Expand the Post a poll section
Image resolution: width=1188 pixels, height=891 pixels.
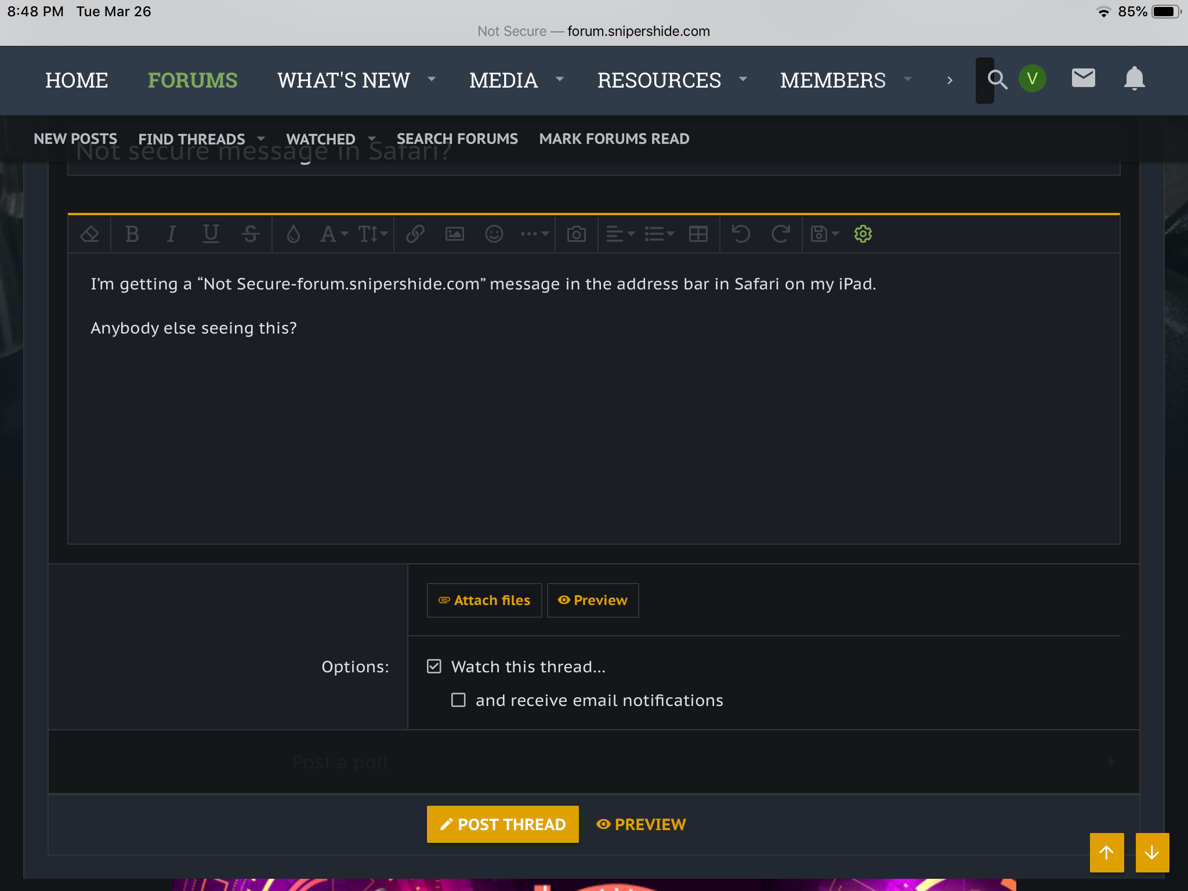point(594,762)
